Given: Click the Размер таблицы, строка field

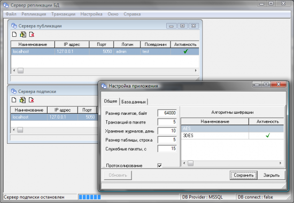Looking at the screenshot, I should tap(167, 140).
